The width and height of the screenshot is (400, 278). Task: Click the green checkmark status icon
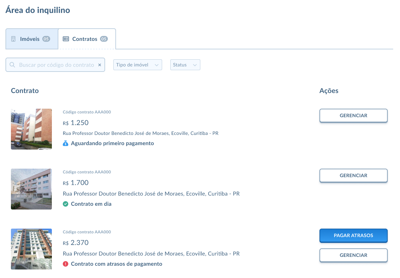tap(66, 204)
